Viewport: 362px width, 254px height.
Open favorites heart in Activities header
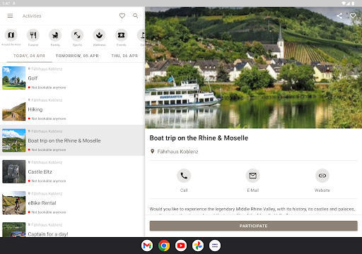[x=122, y=16]
